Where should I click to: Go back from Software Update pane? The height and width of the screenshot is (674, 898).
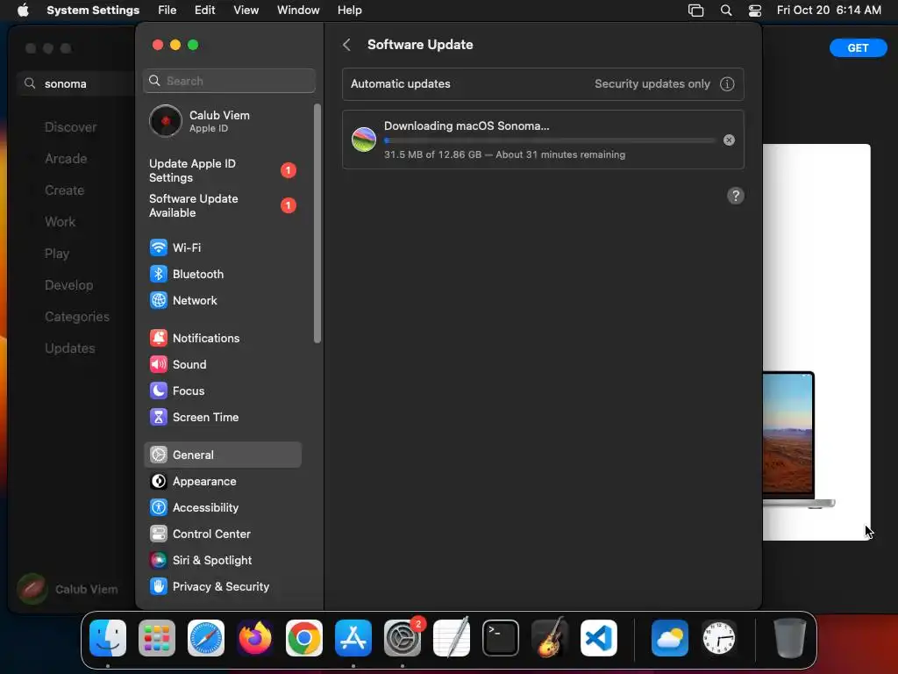tap(346, 45)
